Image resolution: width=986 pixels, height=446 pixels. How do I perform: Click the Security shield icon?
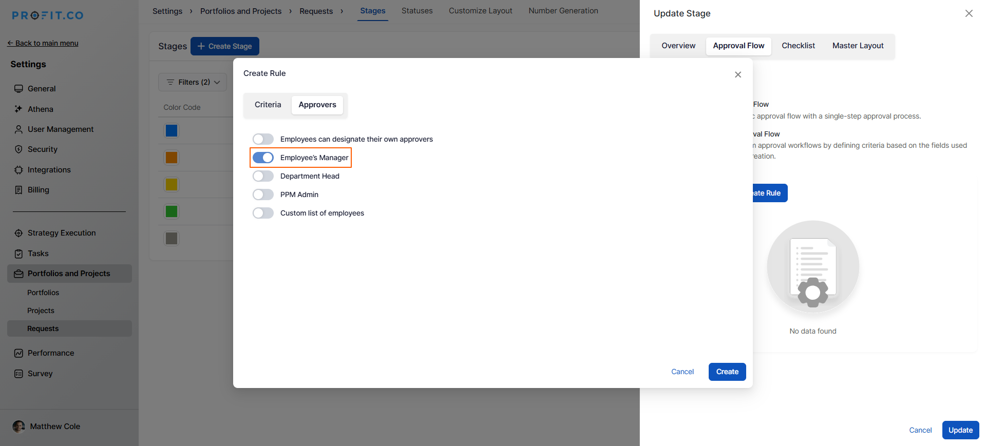18,149
